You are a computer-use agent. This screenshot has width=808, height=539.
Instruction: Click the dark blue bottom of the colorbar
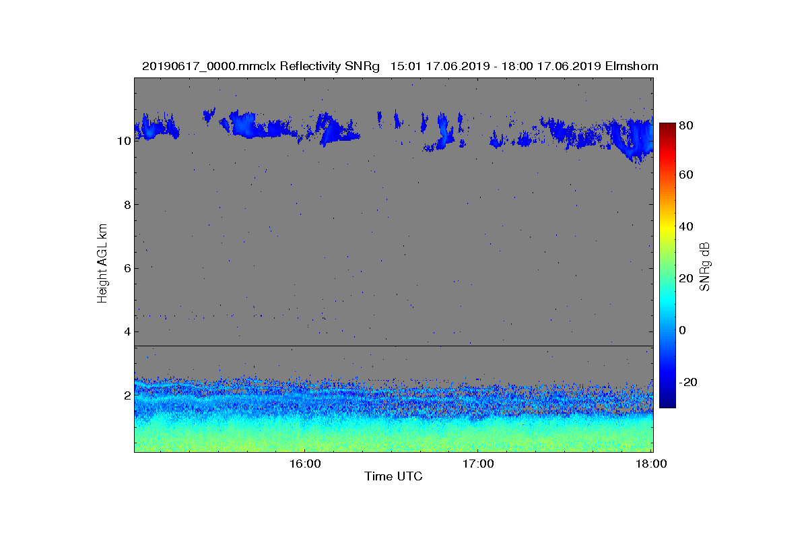(667, 398)
